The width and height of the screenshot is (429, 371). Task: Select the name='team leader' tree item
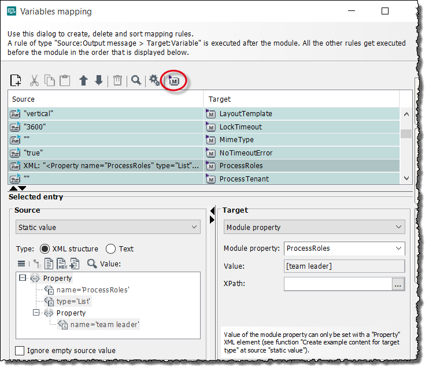pyautogui.click(x=104, y=325)
